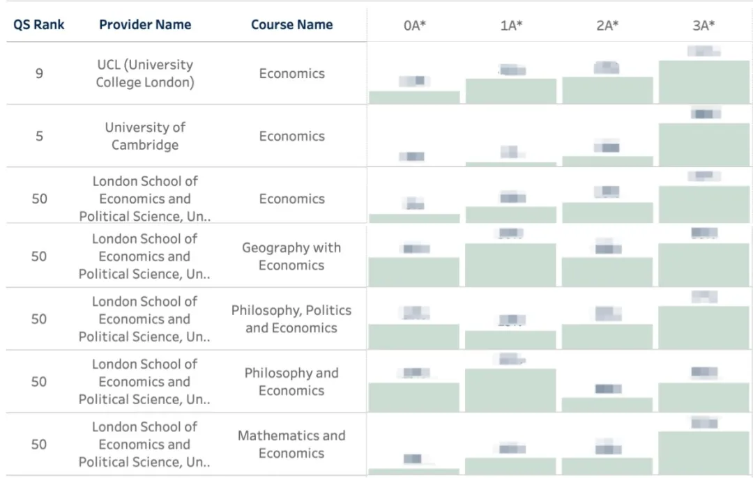
Task: Click UCL (University College London) provider name
Action: tap(145, 73)
